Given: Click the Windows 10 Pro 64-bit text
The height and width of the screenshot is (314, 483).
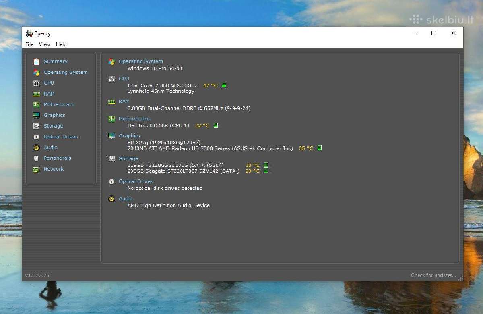Looking at the screenshot, I should [155, 69].
